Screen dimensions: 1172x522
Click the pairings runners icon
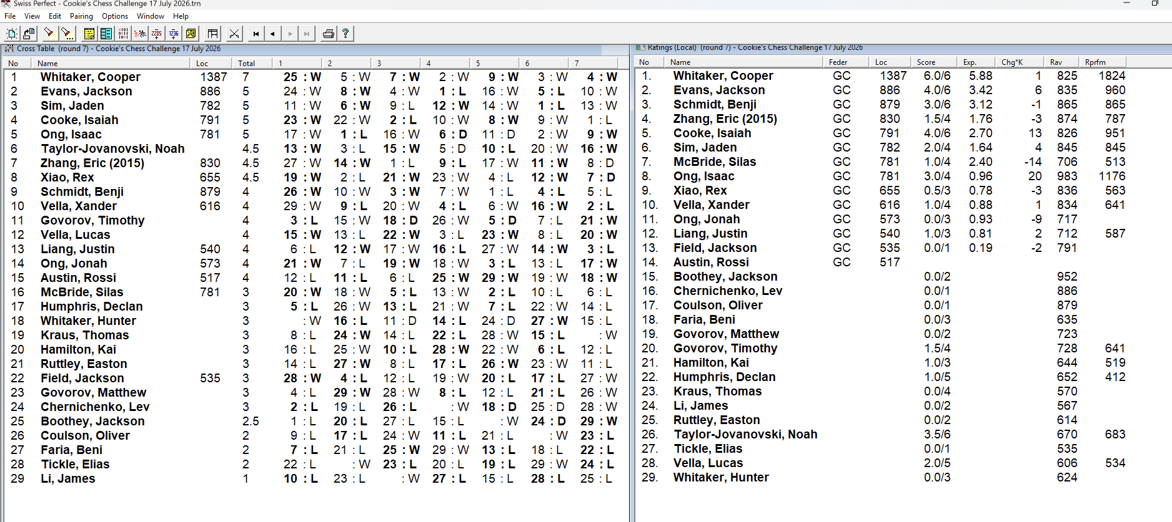click(x=140, y=34)
